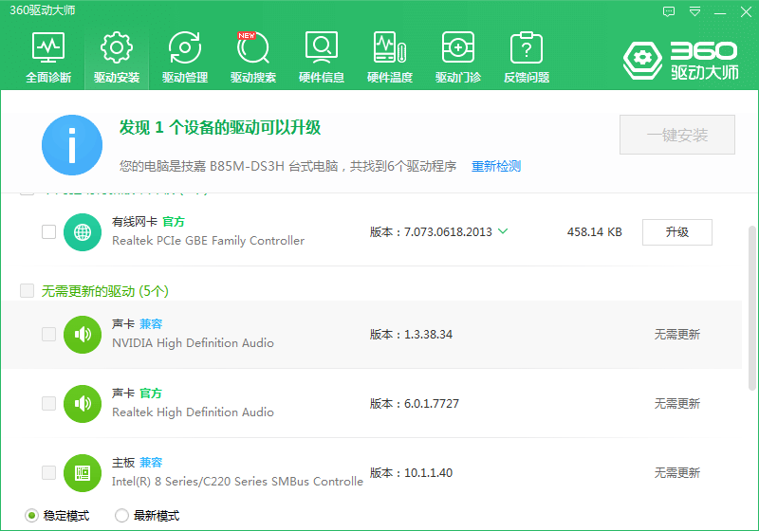Open the 全面诊断 full diagnosis icon

pos(48,57)
